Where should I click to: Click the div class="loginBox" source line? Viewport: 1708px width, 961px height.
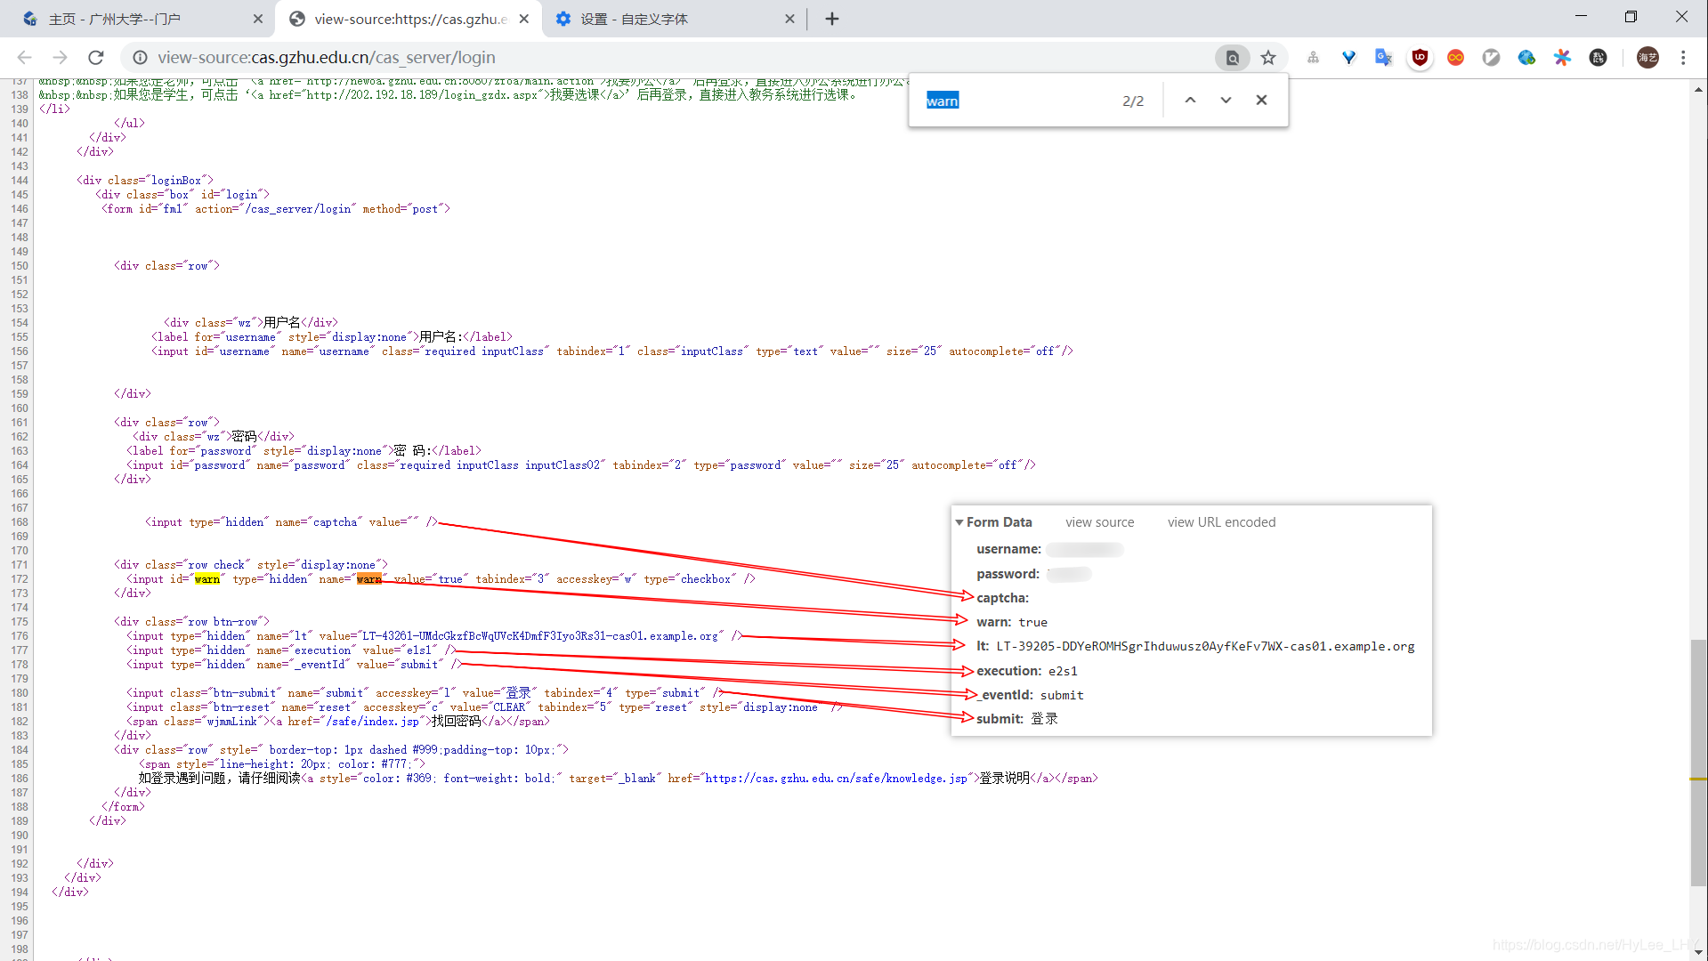point(145,181)
